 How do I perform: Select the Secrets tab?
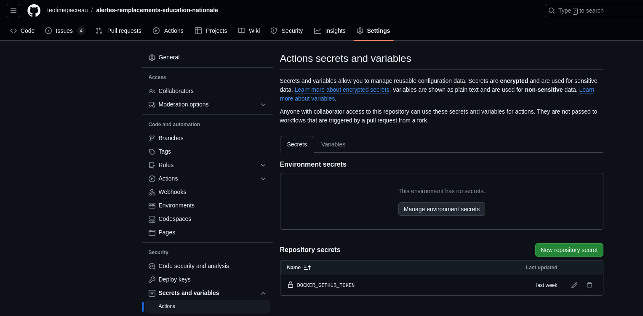click(297, 144)
